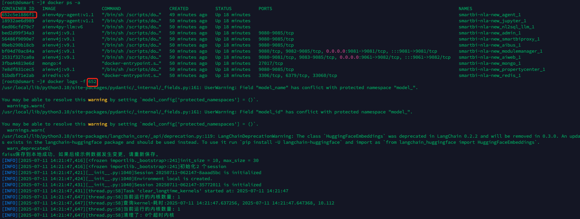
Task: Click the 3306/tcp, 6379/tcp, 33060/tcp ports
Action: pos(298,76)
